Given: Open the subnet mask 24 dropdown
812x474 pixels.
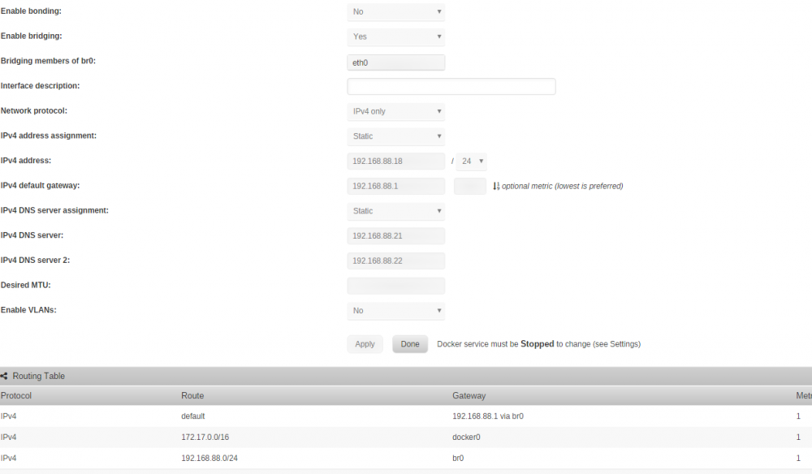Looking at the screenshot, I should pyautogui.click(x=471, y=161).
